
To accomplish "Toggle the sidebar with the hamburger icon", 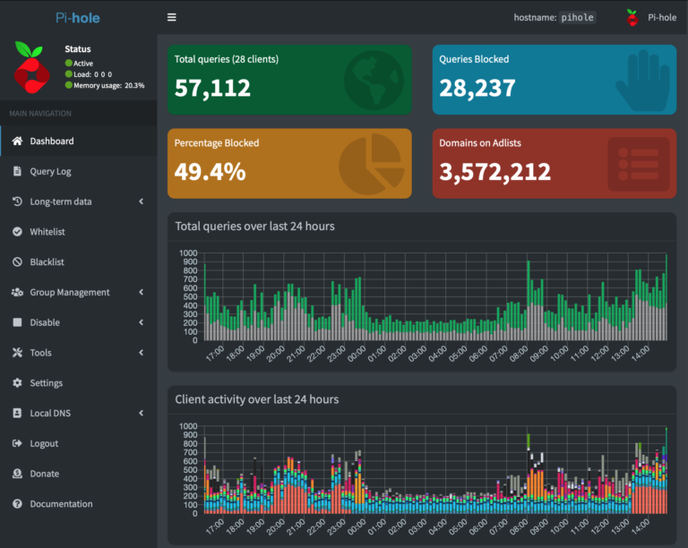I will coord(172,17).
